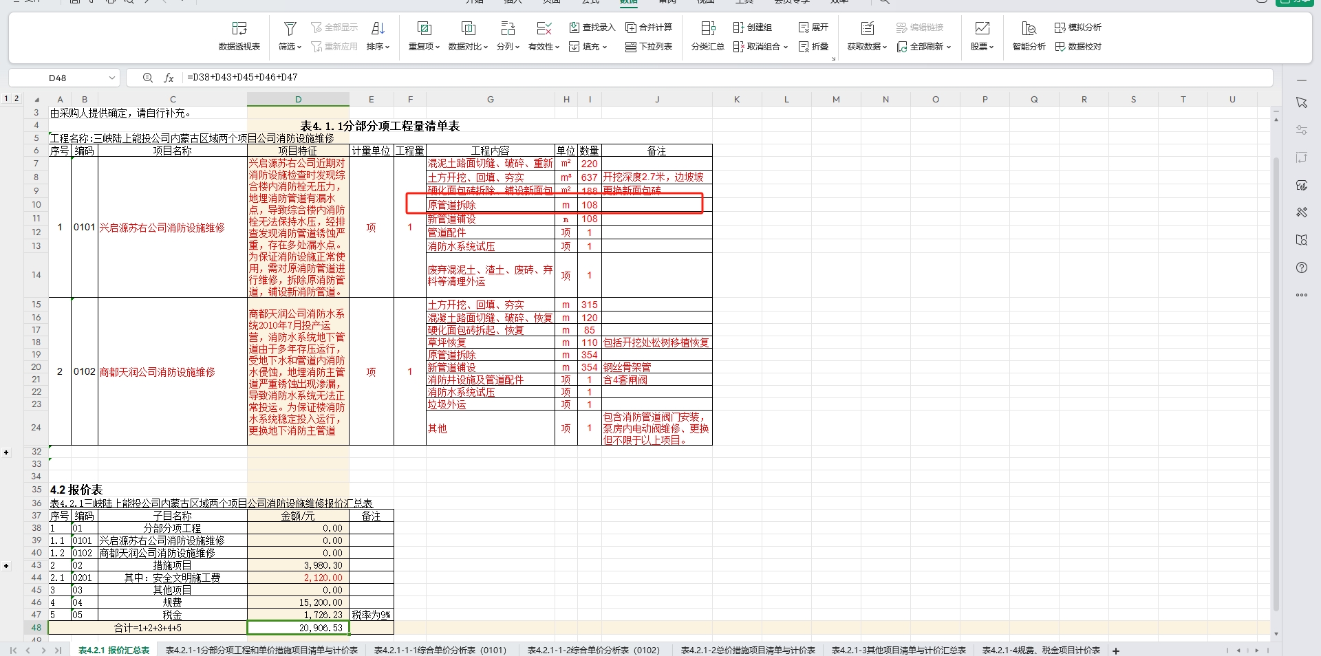This screenshot has width=1321, height=656.
Task: Click 展开 expand outline button
Action: pyautogui.click(x=813, y=28)
